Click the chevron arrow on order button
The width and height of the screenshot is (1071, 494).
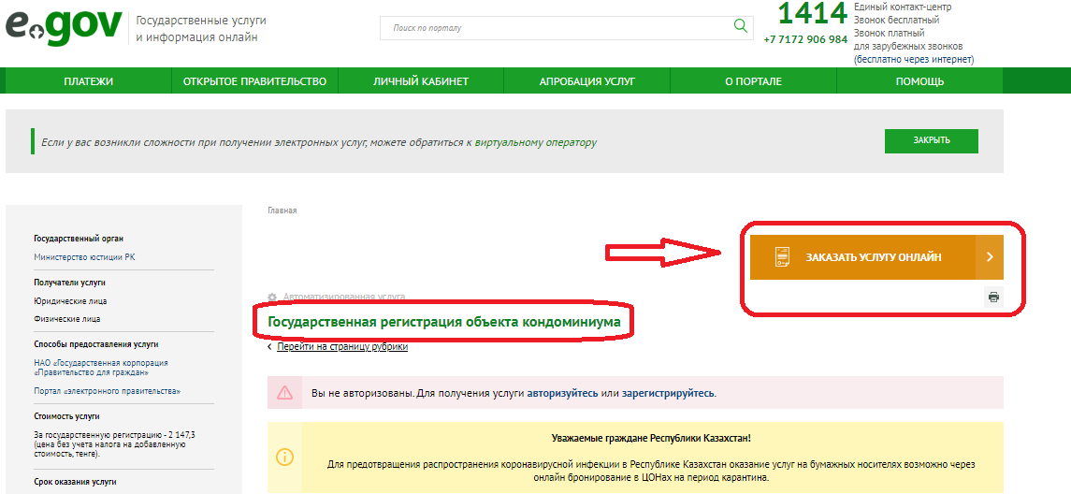click(990, 257)
